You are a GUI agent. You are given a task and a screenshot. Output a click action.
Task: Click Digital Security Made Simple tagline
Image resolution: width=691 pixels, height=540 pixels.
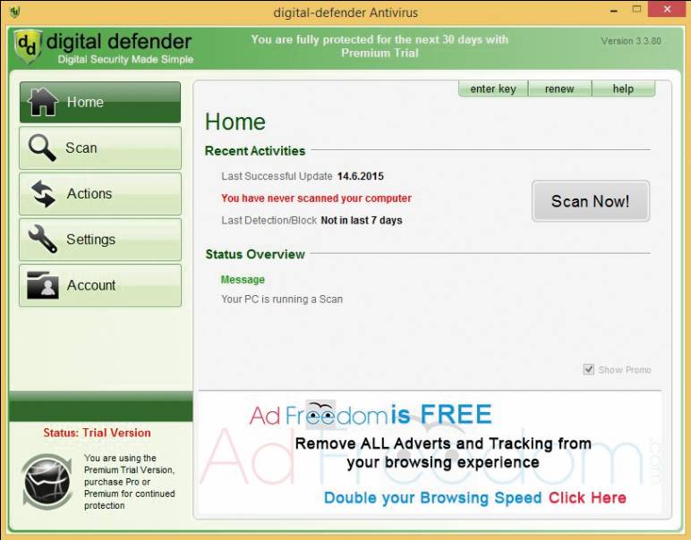[x=125, y=59]
